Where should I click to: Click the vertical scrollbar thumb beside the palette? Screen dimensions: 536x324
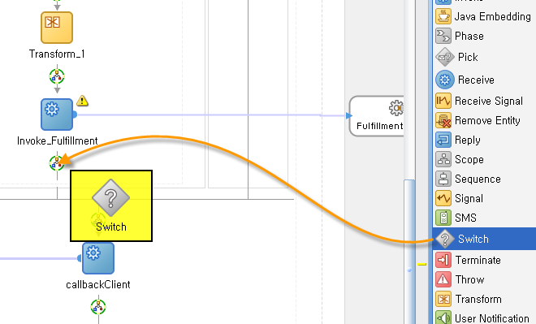tap(409, 252)
